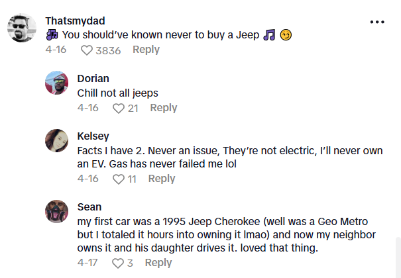401x278 pixels.
Task: Open the Thatsmydad username link
Action: pos(75,21)
